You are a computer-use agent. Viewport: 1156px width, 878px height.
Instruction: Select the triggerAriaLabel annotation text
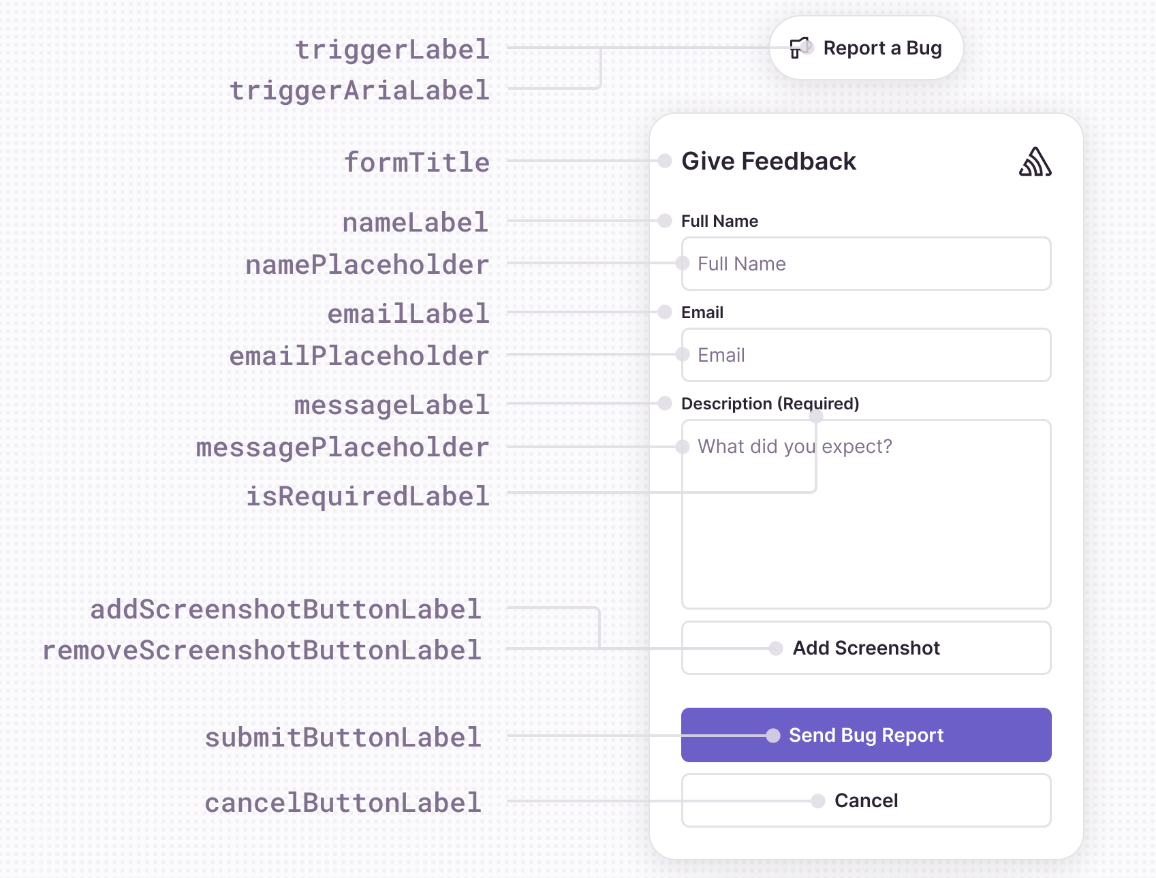tap(360, 90)
